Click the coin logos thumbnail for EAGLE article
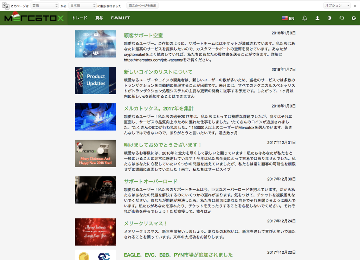 point(95,255)
